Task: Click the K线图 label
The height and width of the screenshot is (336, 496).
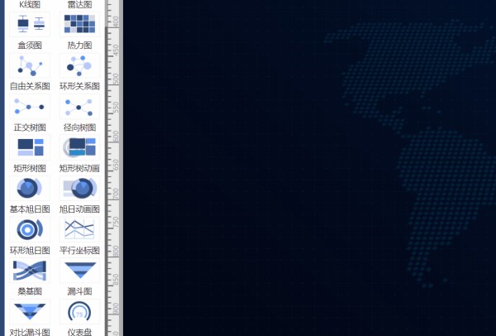Action: [30, 4]
